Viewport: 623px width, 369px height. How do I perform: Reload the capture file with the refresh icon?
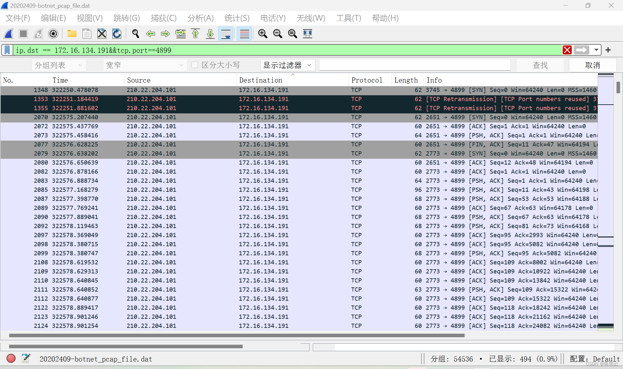[x=117, y=34]
